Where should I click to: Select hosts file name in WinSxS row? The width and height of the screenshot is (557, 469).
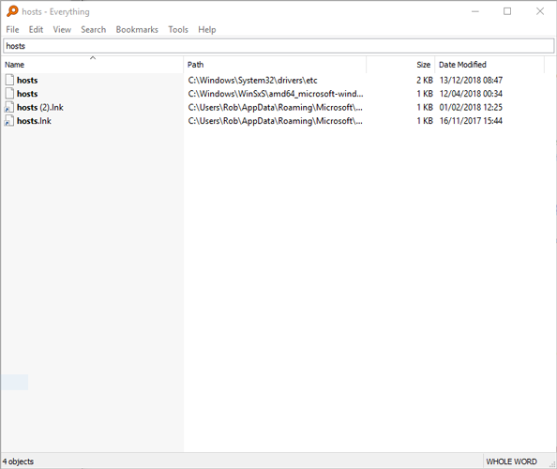tap(27, 94)
